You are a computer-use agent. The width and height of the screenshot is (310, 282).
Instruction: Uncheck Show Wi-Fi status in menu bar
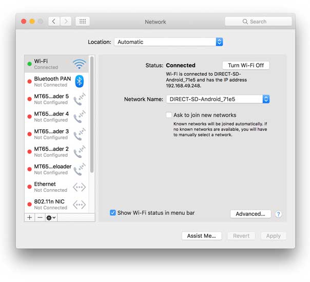click(112, 213)
